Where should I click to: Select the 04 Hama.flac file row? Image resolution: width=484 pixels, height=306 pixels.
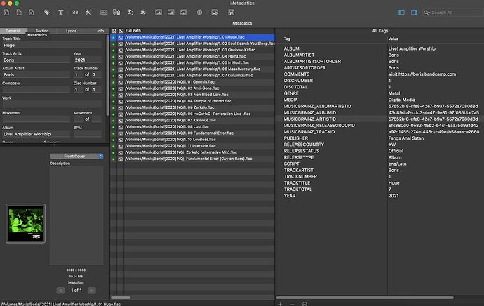click(193, 57)
